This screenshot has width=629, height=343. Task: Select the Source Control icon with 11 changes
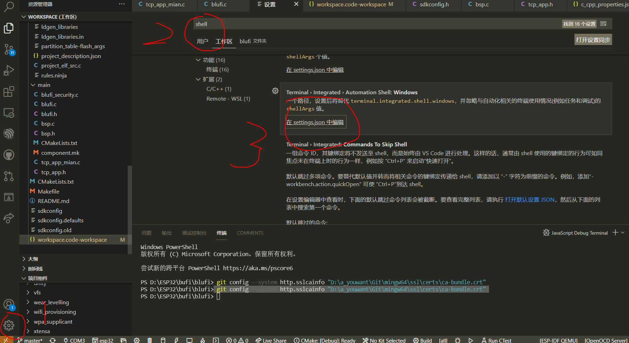[8, 49]
